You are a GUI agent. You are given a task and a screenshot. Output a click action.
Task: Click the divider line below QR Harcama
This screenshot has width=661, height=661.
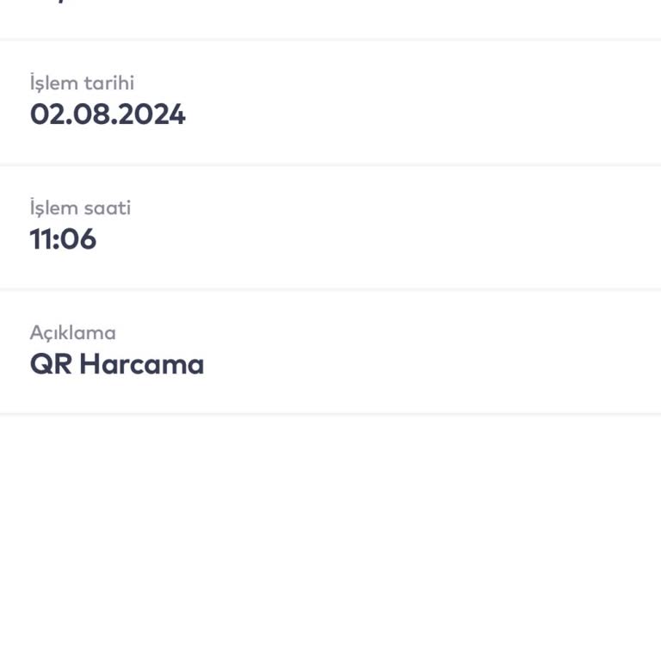click(x=330, y=414)
